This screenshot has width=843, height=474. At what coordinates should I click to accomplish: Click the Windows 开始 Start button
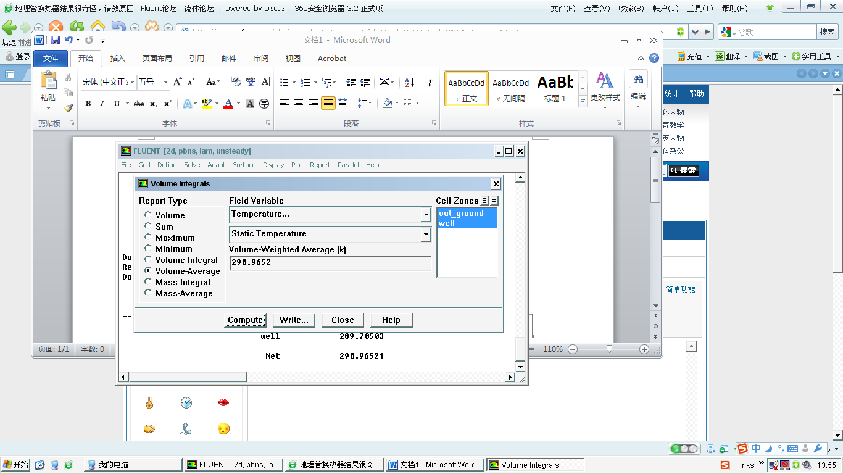pyautogui.click(x=15, y=465)
